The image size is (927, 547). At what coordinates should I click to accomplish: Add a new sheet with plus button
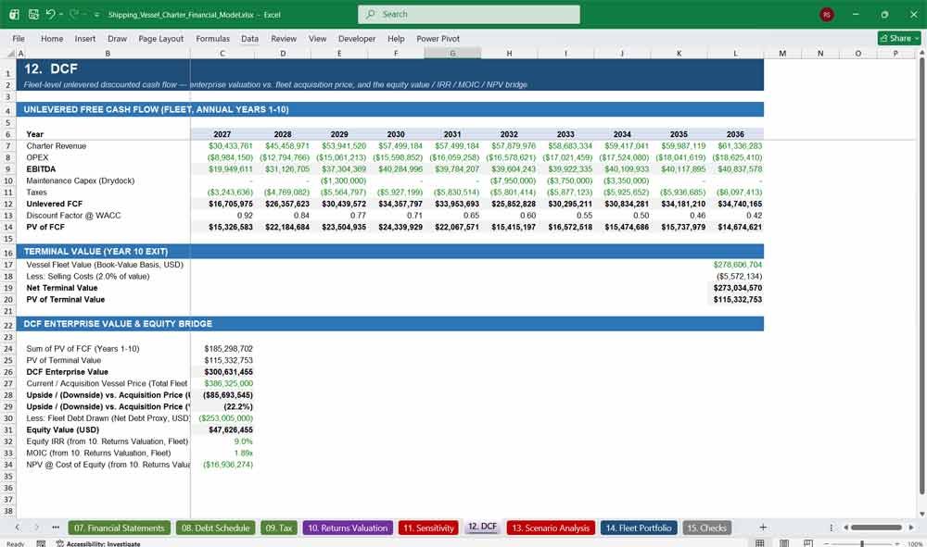point(763,528)
